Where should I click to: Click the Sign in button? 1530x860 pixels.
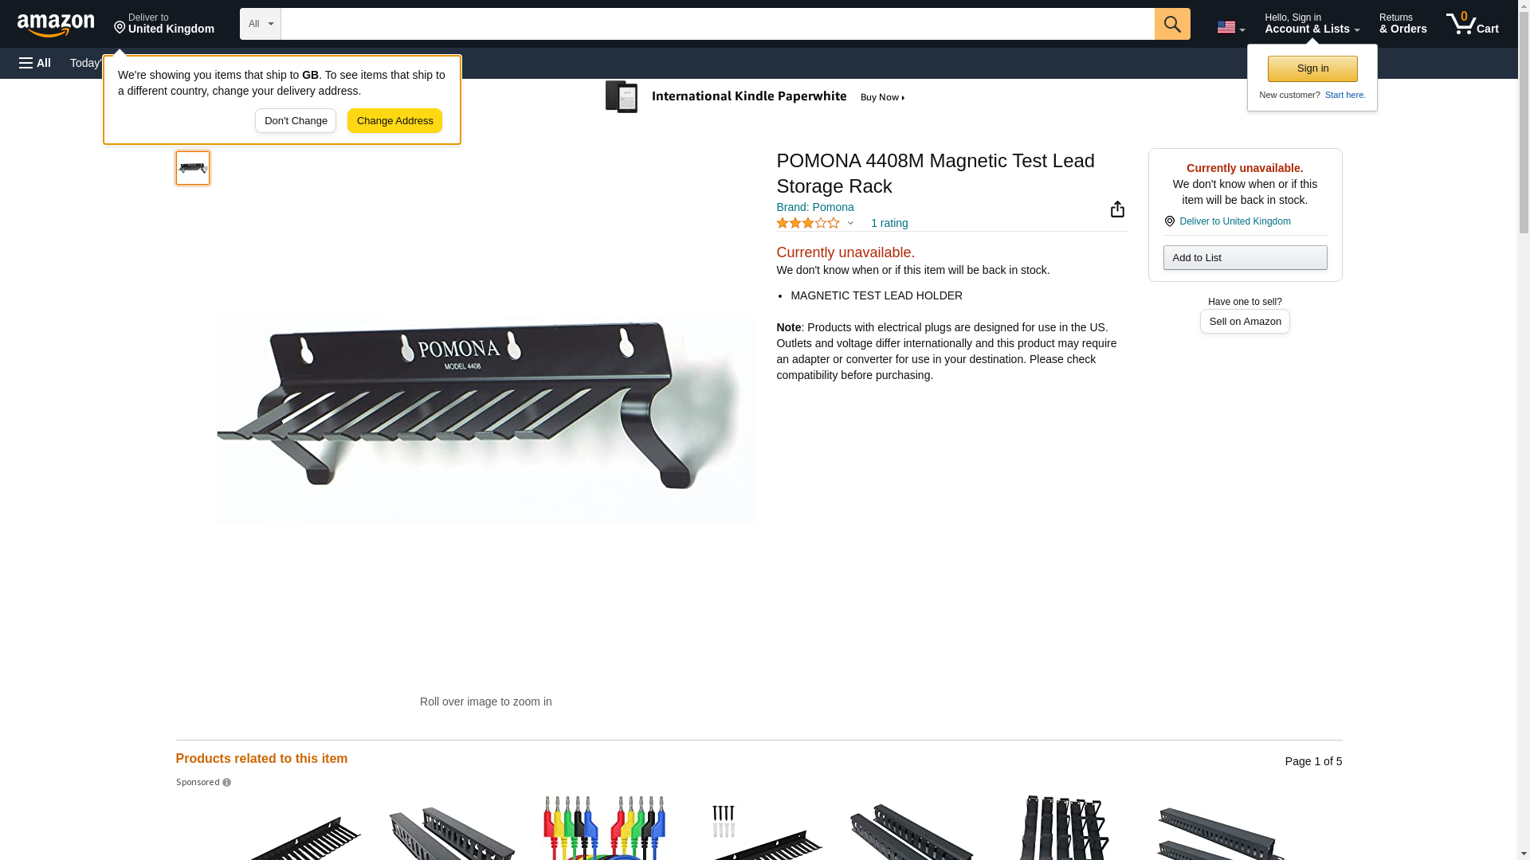(1312, 68)
